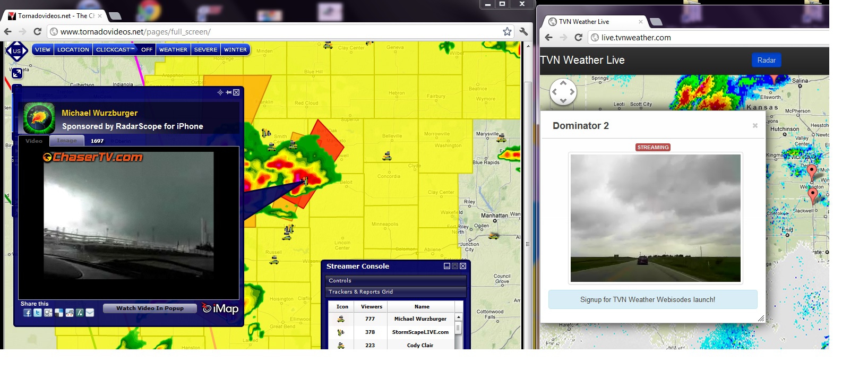The height and width of the screenshot is (370, 842).
Task: Select the Tornadovideos.net browser tab
Action: [x=55, y=16]
